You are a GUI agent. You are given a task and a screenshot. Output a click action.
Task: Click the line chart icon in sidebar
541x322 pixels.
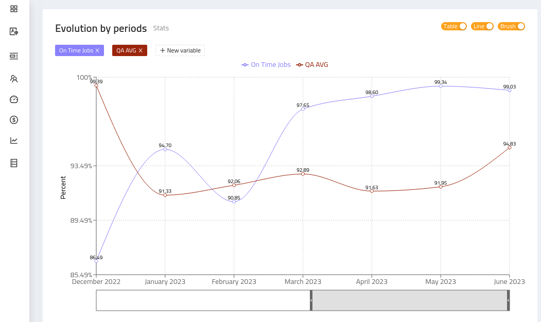14,140
